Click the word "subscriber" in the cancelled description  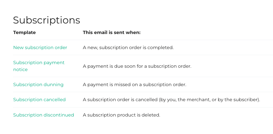click(x=246, y=100)
